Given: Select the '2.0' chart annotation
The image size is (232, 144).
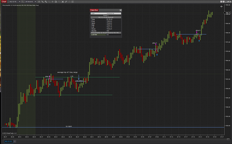Looking at the screenshot, I should pyautogui.click(x=72, y=76).
